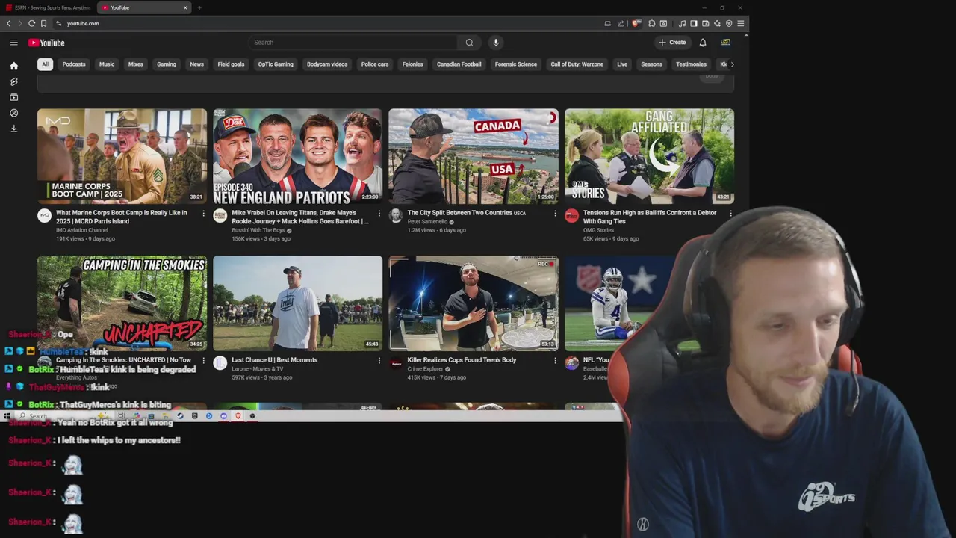Viewport: 956px width, 538px height.
Task: Open Shorts in YouTube sidebar
Action: [x=13, y=81]
